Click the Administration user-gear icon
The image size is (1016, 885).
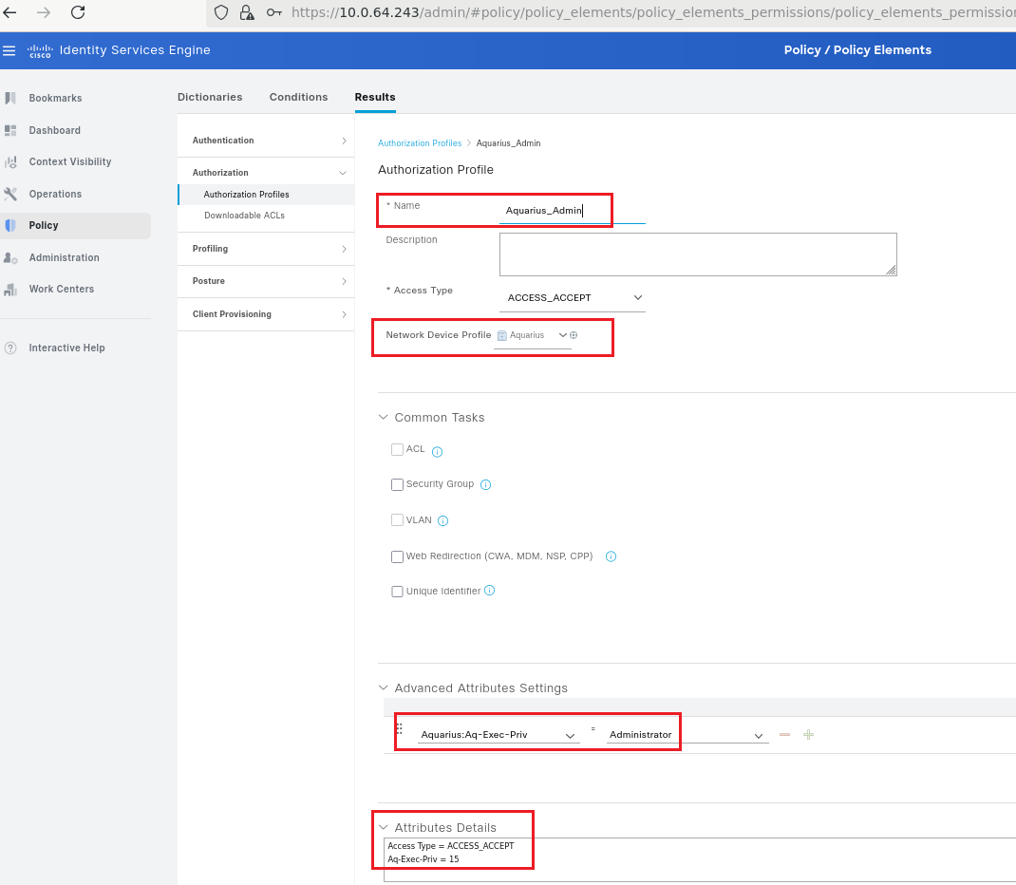(x=10, y=258)
